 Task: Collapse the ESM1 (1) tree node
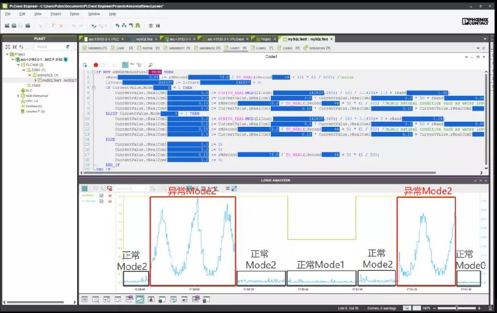click(24, 70)
